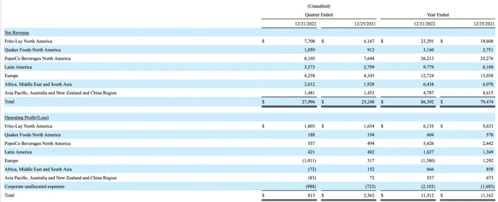The image size is (498, 202).
Task: Click the value 1,059
Action: pyautogui.click(x=311, y=50)
